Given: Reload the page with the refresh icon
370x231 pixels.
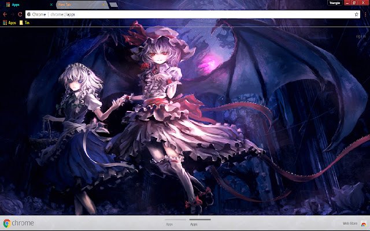Looking at the screenshot, I should pos(20,14).
